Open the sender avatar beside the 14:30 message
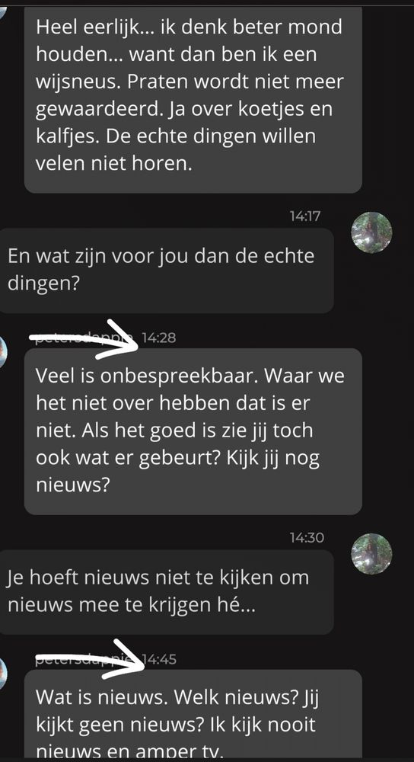The height and width of the screenshot is (762, 414). tap(371, 553)
